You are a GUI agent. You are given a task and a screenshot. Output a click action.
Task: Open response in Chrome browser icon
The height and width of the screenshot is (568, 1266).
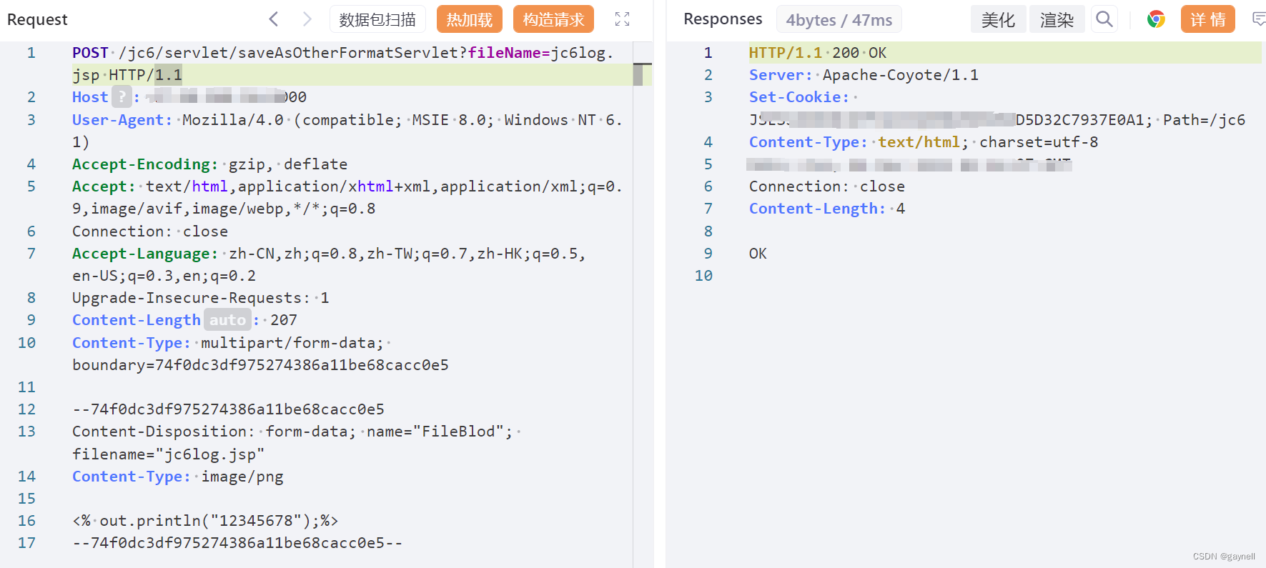pyautogui.click(x=1156, y=19)
